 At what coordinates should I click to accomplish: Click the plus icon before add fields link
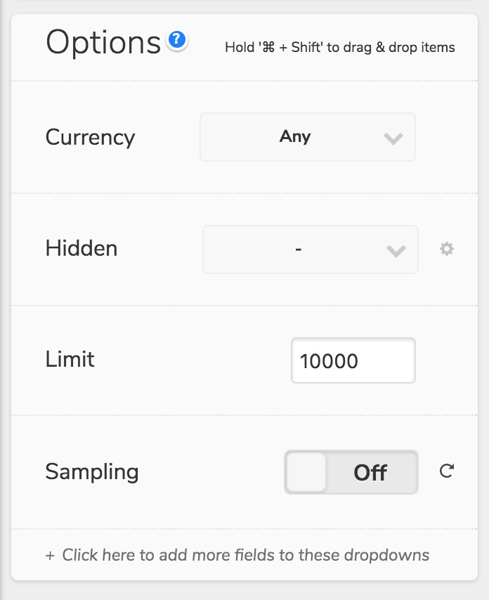50,556
